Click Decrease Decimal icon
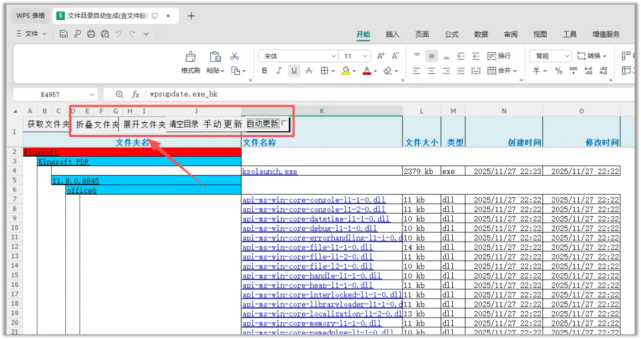Viewport: 641px width, 339px height. point(604,71)
